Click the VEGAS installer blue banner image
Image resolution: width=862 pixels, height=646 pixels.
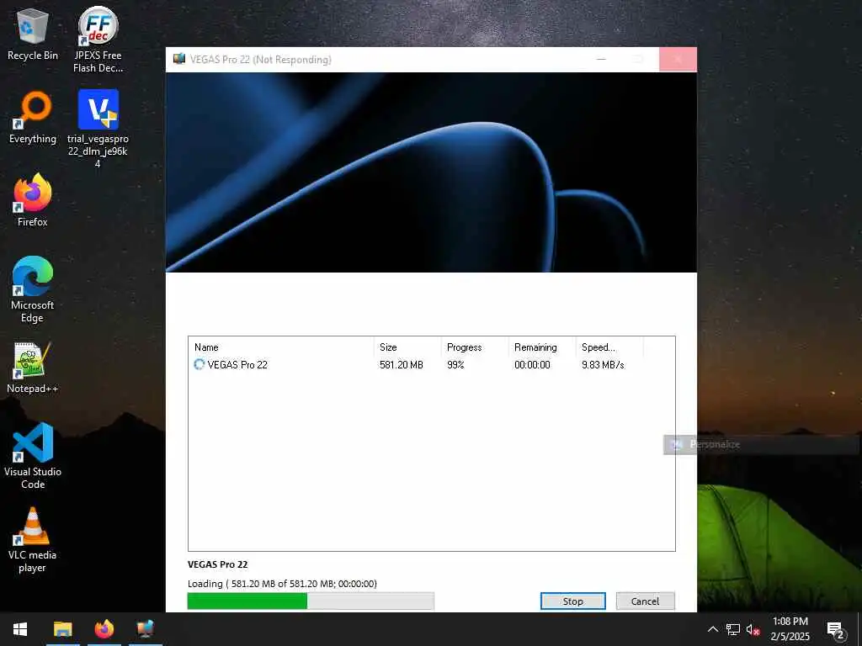[x=431, y=172]
